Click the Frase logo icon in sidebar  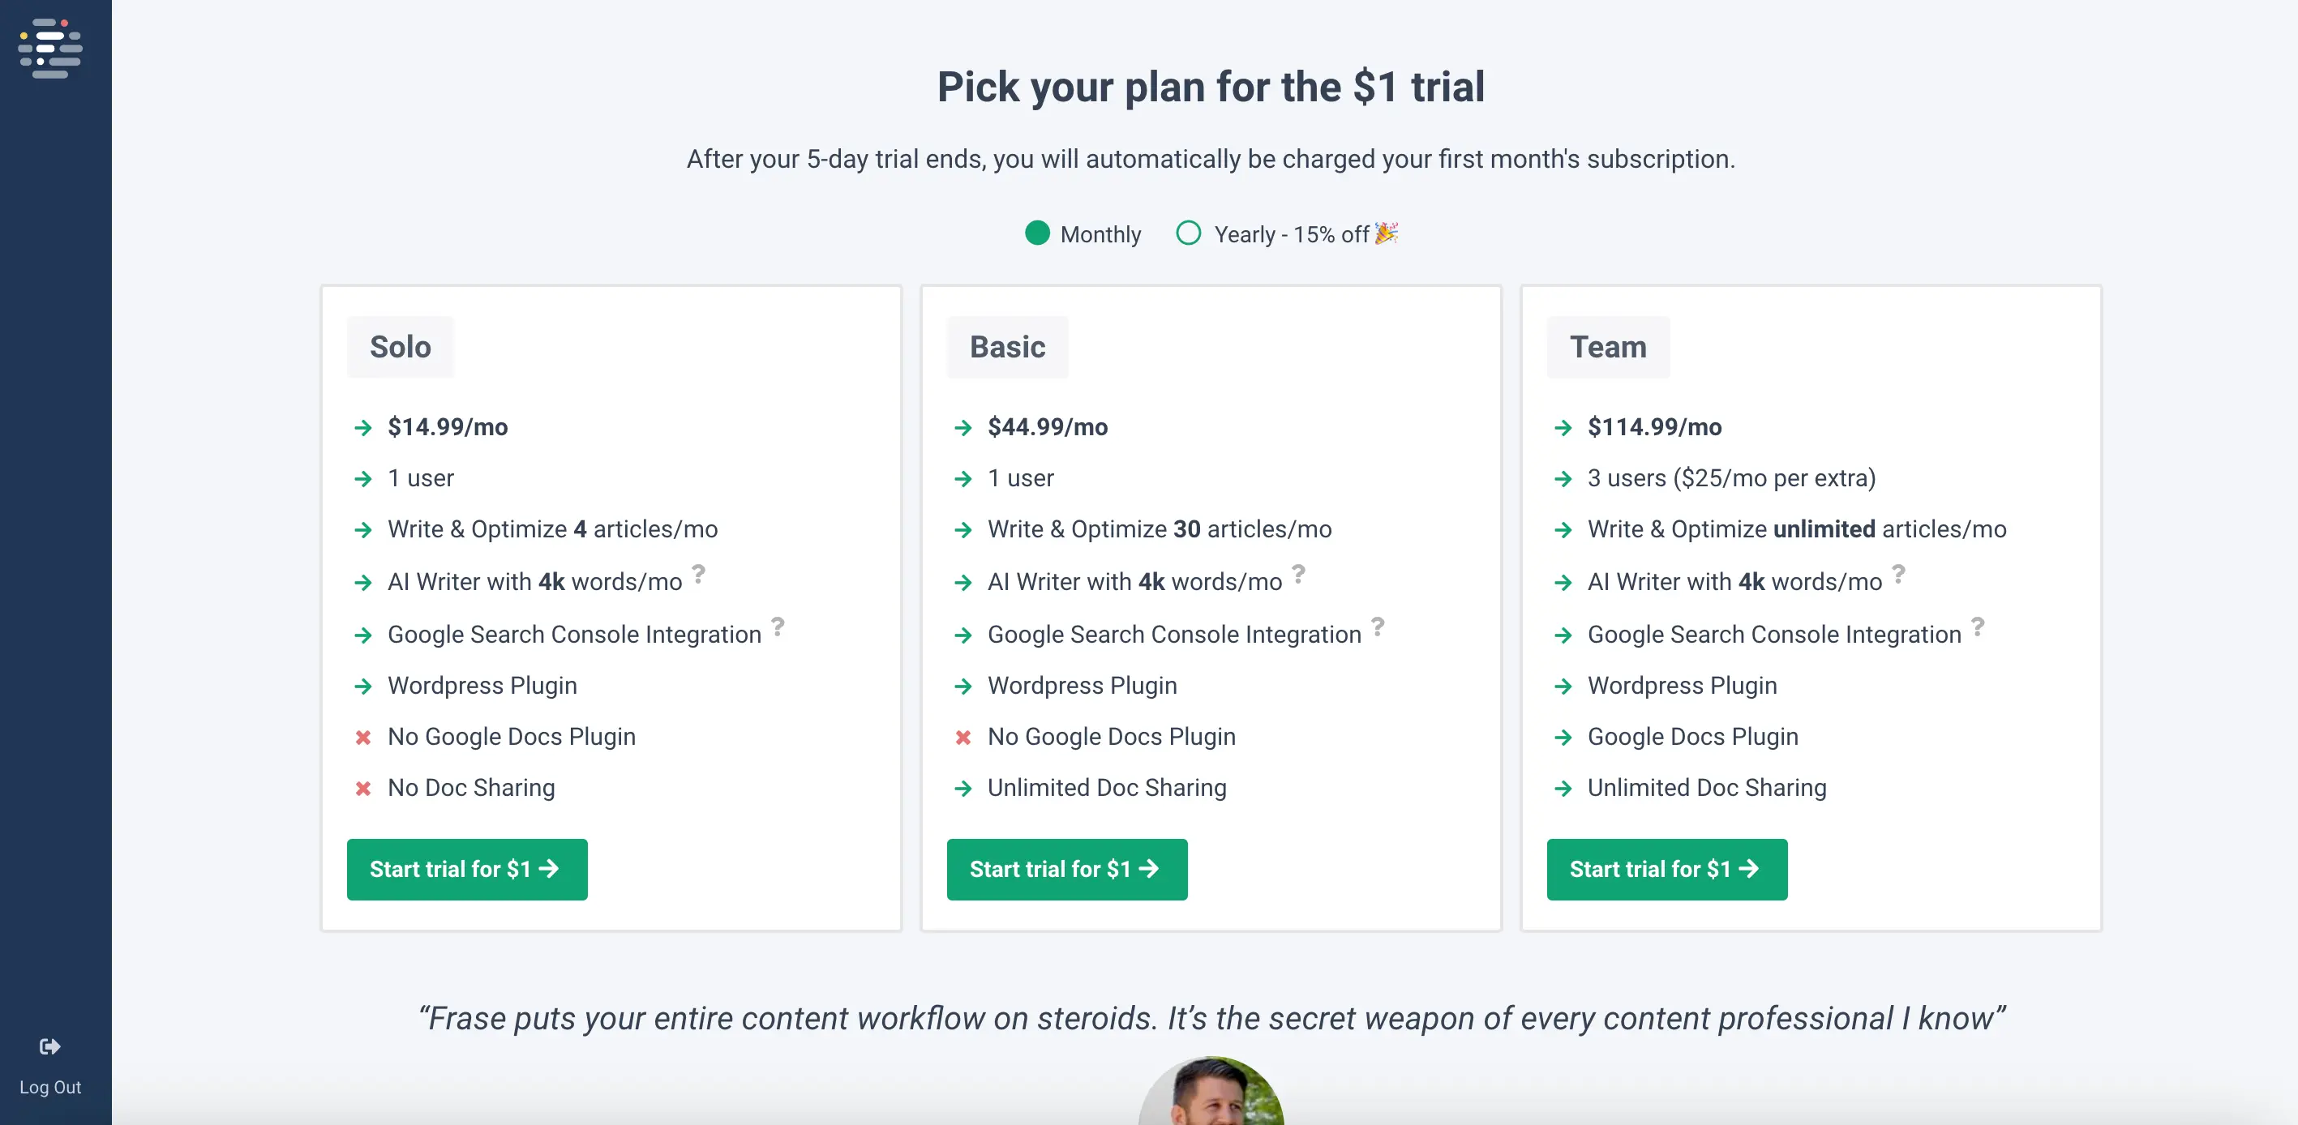click(x=50, y=48)
